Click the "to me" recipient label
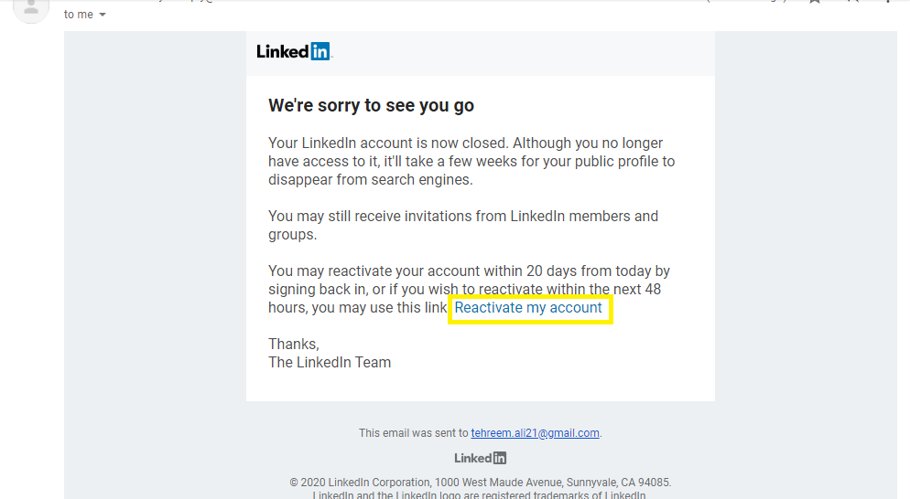The height and width of the screenshot is (499, 910). click(x=79, y=15)
